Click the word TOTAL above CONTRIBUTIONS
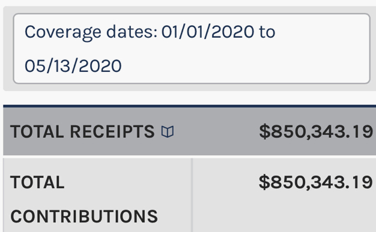 tap(37, 182)
